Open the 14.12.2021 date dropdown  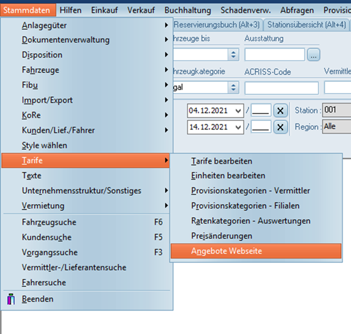point(239,127)
